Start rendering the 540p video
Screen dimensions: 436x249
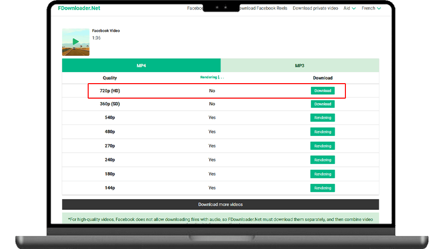point(323,117)
